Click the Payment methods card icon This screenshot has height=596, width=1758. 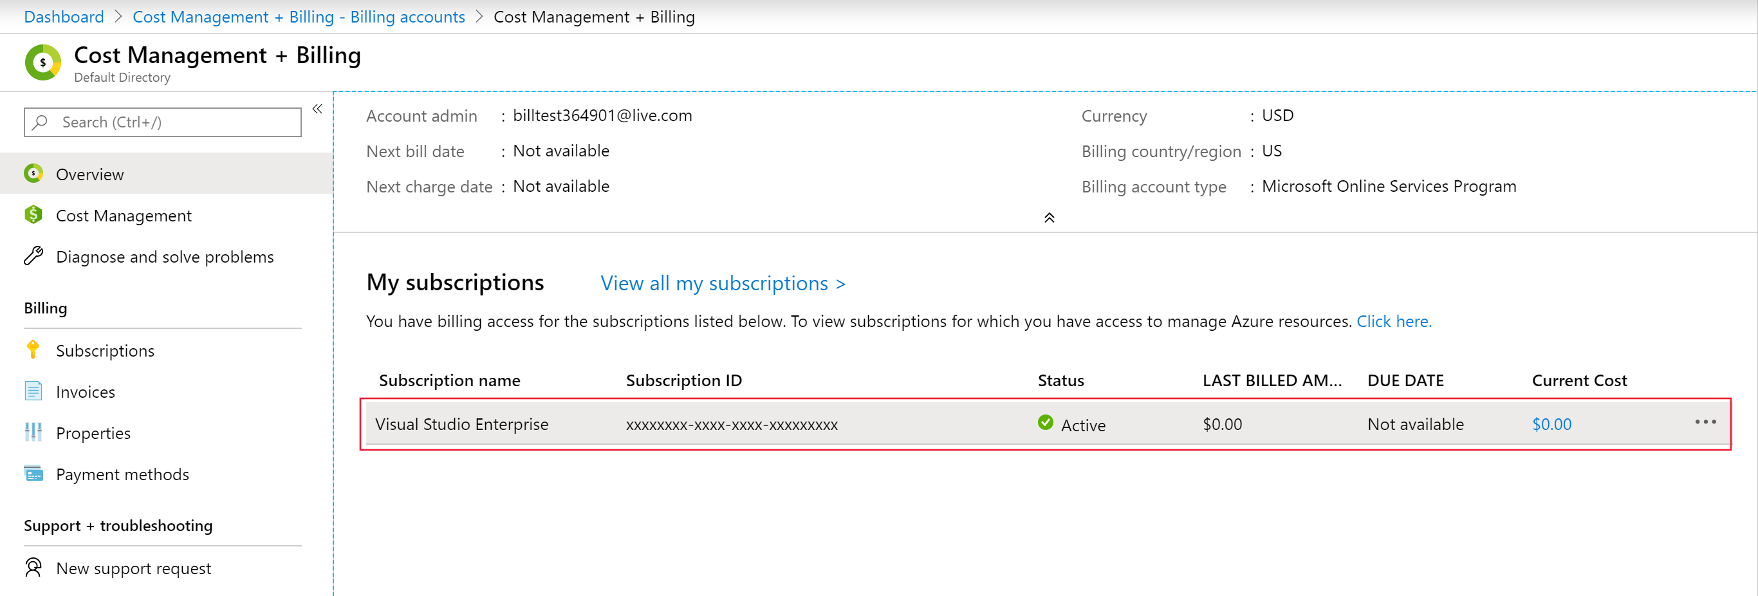tap(33, 473)
